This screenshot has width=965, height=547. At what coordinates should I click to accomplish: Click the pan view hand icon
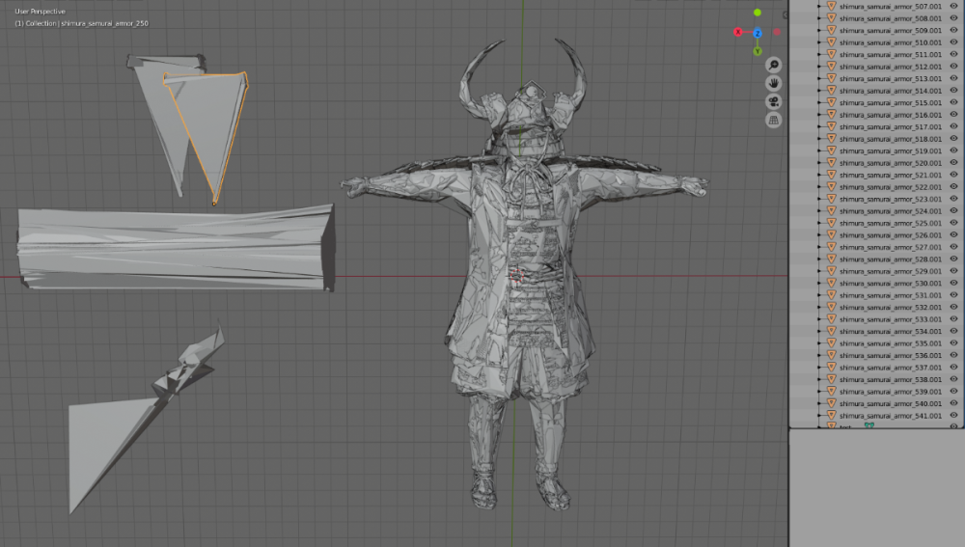click(773, 83)
